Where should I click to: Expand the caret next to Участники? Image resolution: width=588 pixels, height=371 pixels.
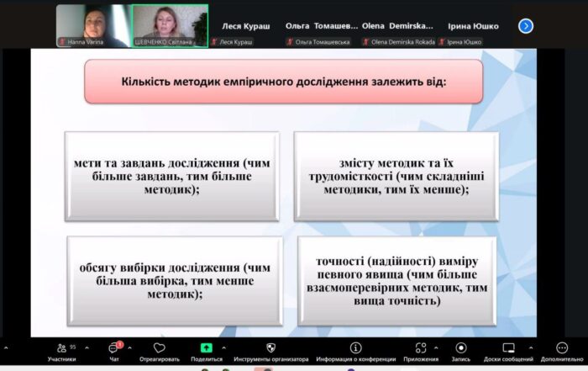point(86,346)
